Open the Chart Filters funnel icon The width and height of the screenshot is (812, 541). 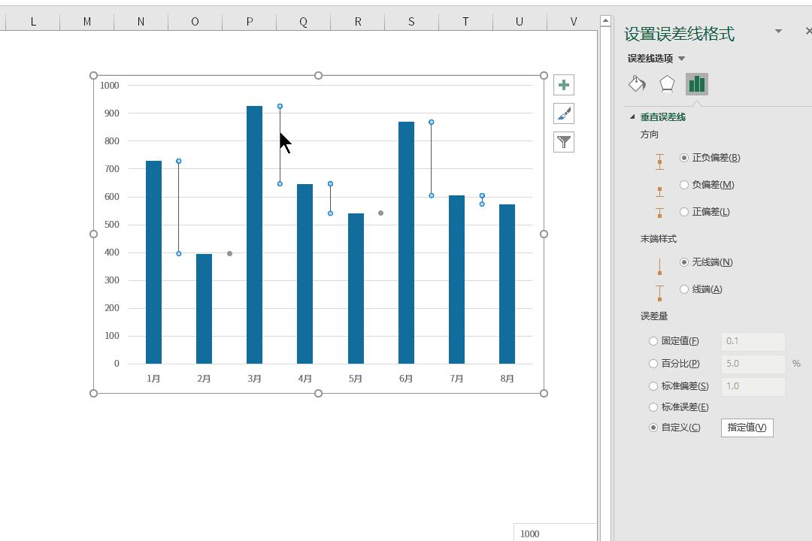coord(563,141)
